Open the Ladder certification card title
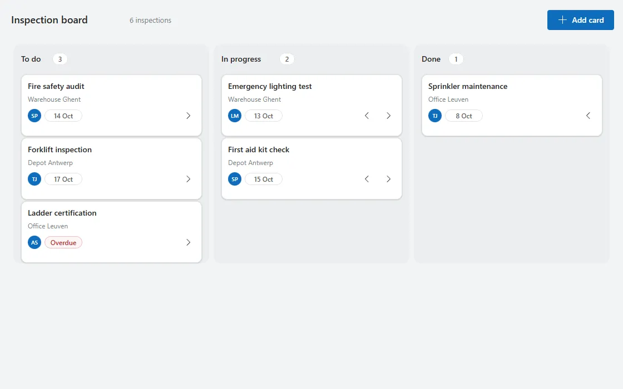The width and height of the screenshot is (623, 389). pyautogui.click(x=62, y=213)
